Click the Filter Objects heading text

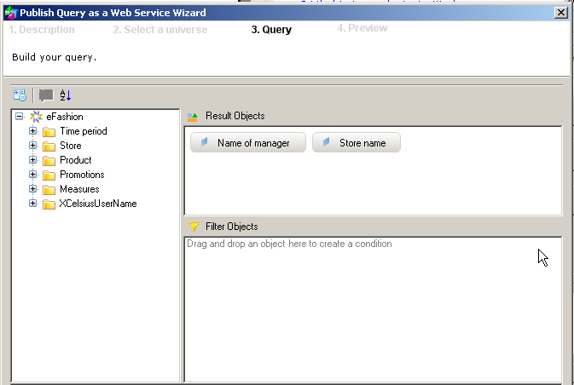click(x=232, y=227)
